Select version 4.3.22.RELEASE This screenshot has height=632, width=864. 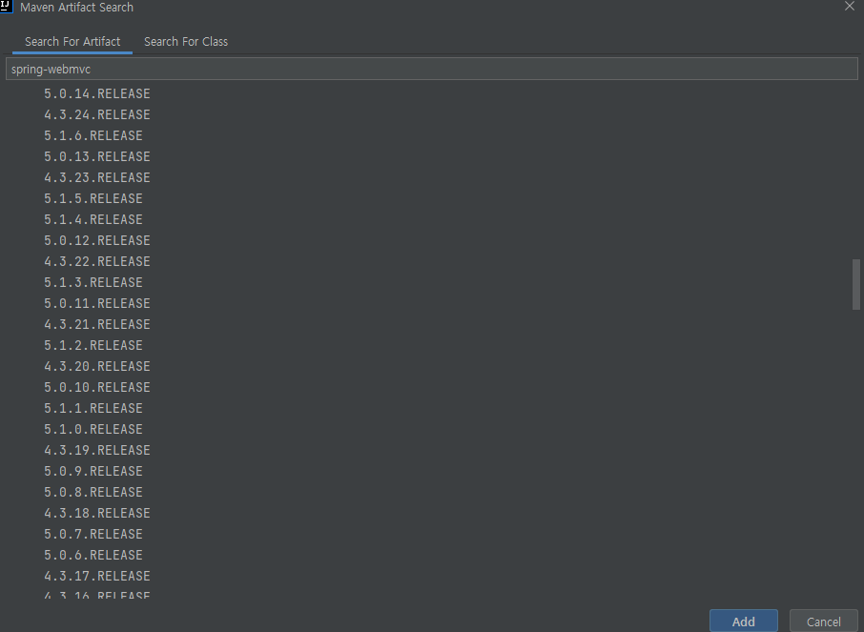click(x=97, y=261)
